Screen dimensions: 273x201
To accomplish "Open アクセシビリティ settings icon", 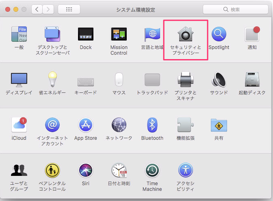I will coord(185,171).
